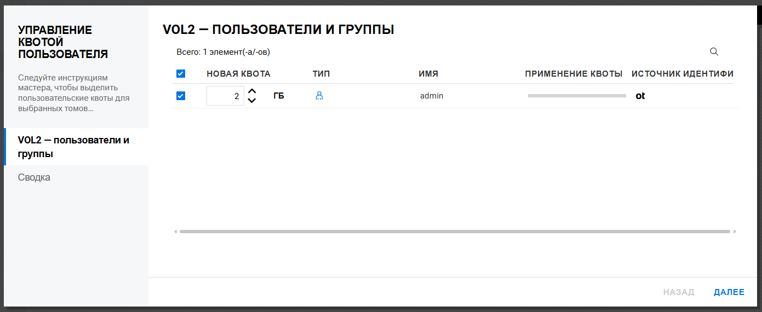Switch to the Сводка step
The height and width of the screenshot is (312, 762).
(x=34, y=177)
